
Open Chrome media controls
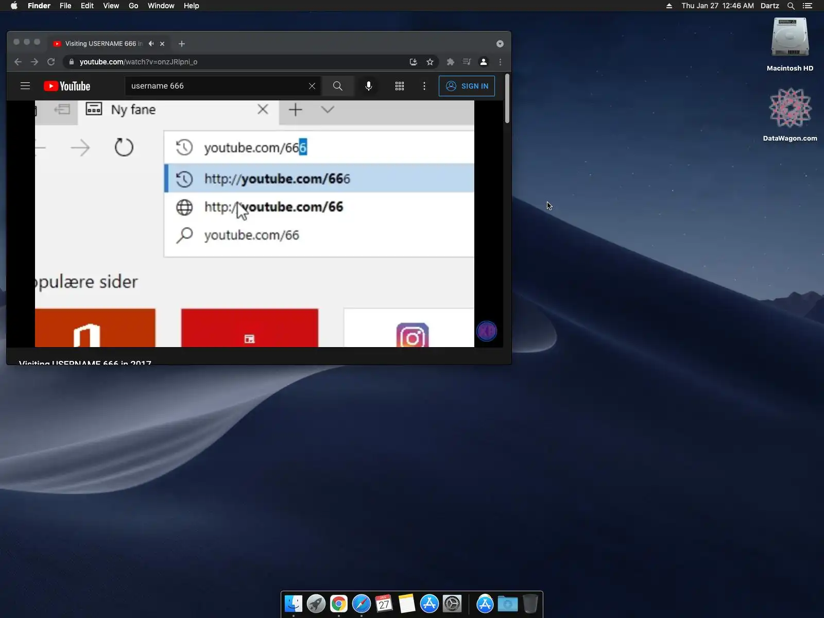(467, 62)
